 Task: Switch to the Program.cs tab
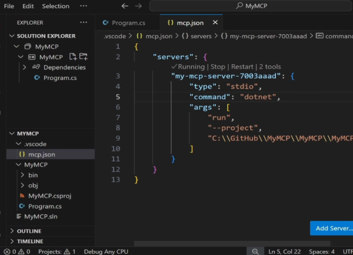(128, 23)
